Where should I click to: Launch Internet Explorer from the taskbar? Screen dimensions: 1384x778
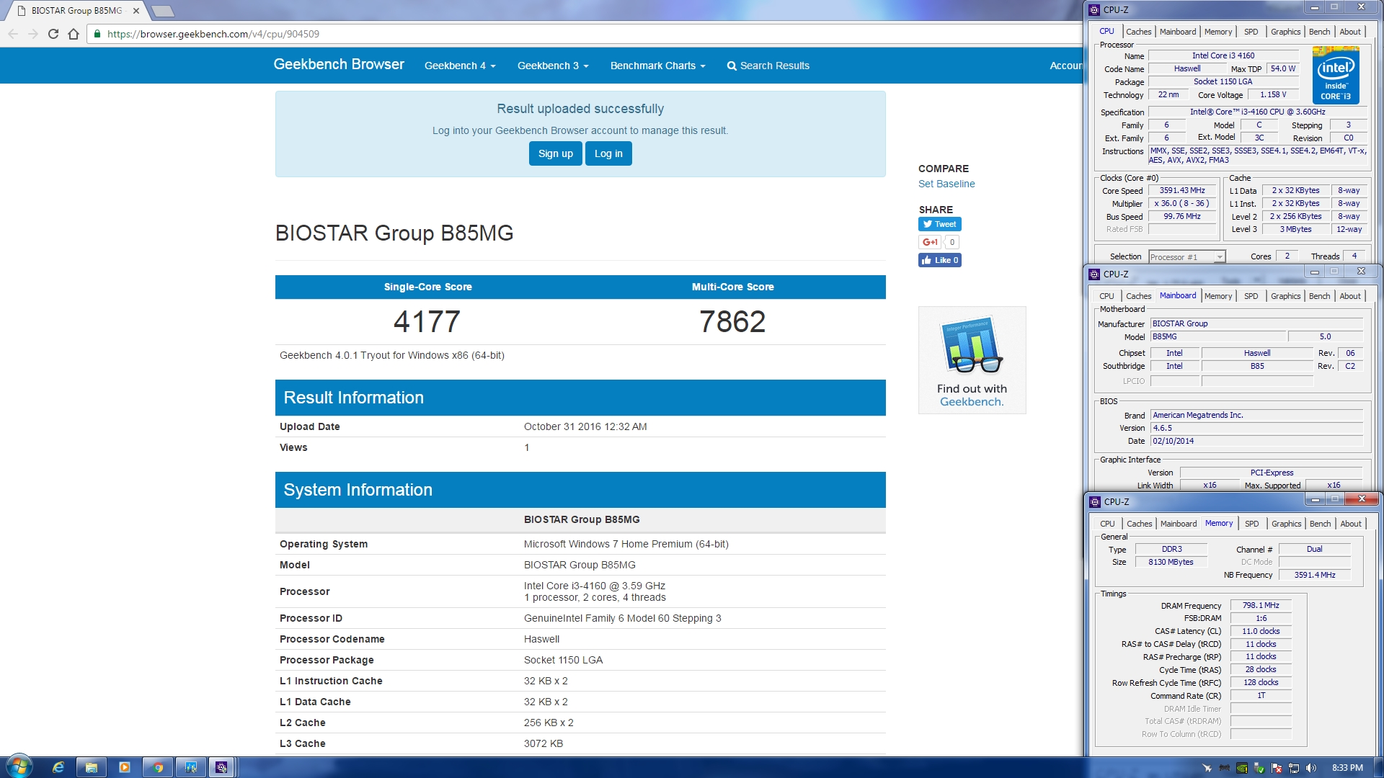point(58,767)
